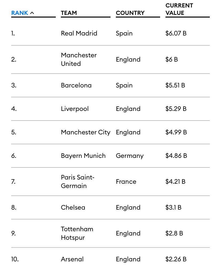Select the Tottenham Hotspur team name

(77, 233)
